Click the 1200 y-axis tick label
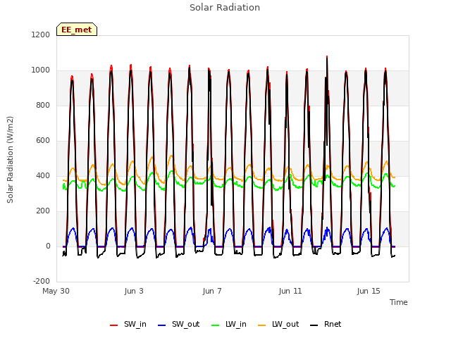 pyautogui.click(x=41, y=35)
